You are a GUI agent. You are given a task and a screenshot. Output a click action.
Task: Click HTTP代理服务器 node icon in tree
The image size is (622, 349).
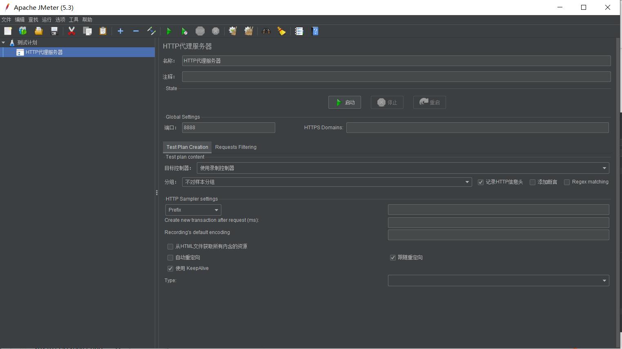point(20,52)
